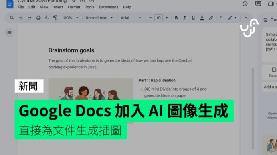Toggle italic formatting
This screenshot has height=155, width=277.
(x=184, y=18)
